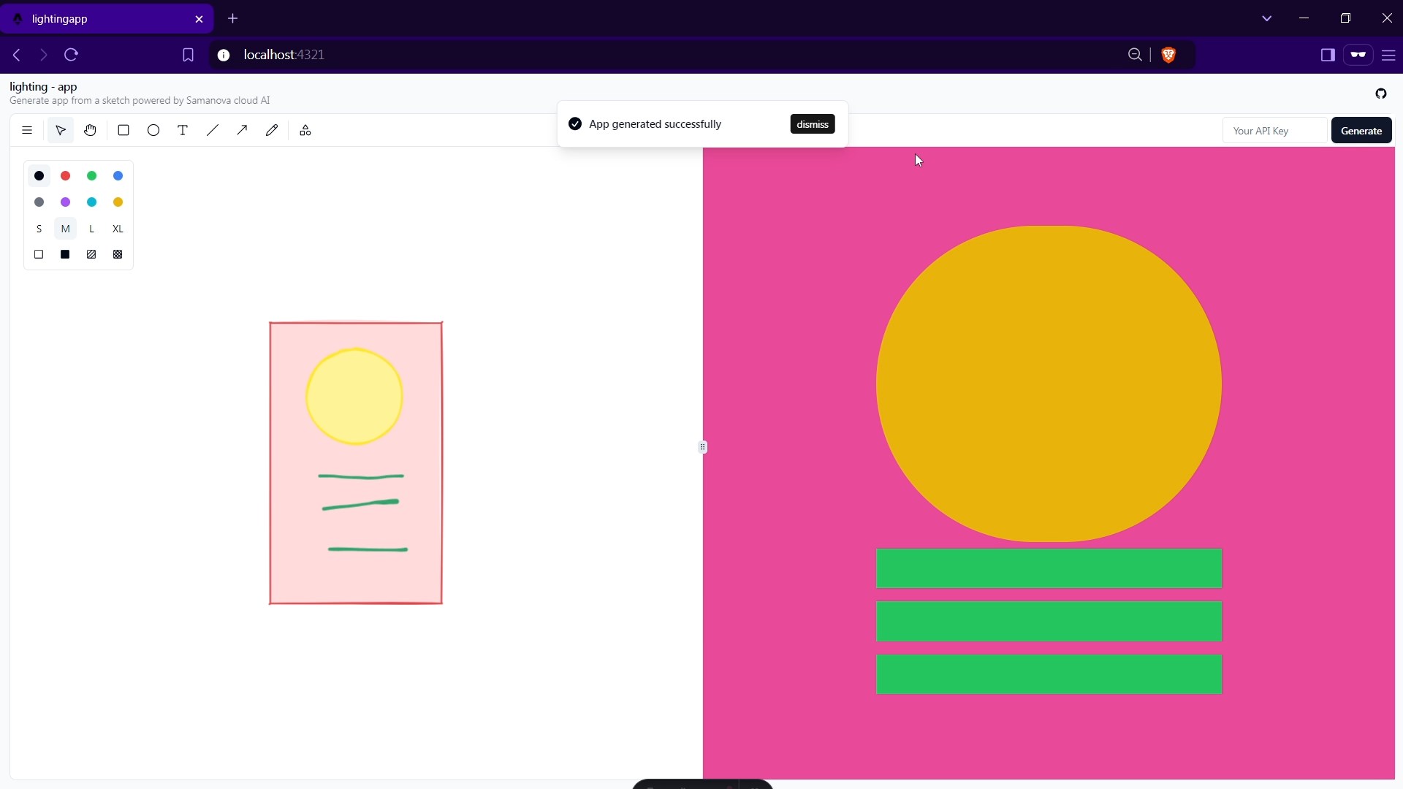The height and width of the screenshot is (789, 1403).
Task: Expand the browser tab search dropdown
Action: point(1267,18)
